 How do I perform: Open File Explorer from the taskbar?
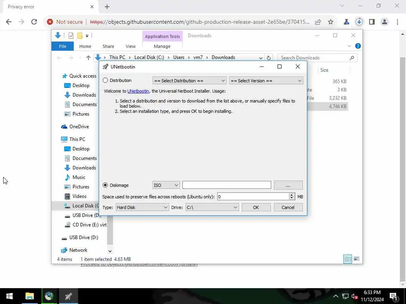[x=29, y=296]
